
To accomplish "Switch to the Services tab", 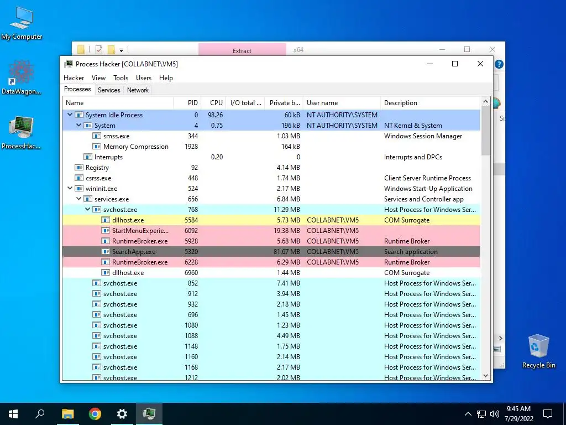I will (109, 90).
